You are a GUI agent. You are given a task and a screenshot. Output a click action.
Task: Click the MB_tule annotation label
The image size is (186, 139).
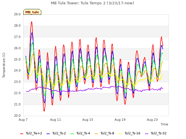[x=32, y=12]
